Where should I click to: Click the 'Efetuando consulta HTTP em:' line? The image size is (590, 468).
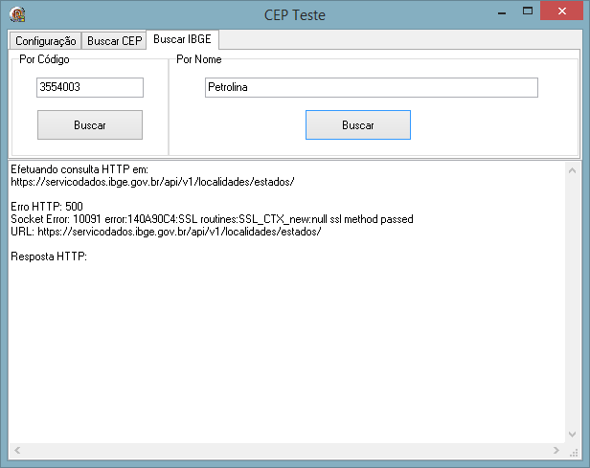tap(79, 169)
